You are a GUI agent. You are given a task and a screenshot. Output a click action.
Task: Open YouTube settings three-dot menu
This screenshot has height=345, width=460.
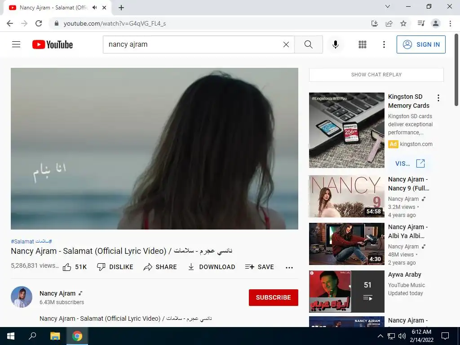pyautogui.click(x=384, y=44)
